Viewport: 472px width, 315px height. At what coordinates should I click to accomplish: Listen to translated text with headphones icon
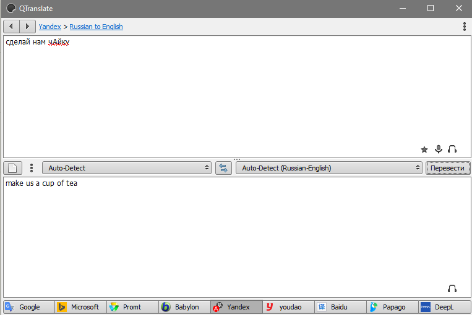(x=452, y=289)
